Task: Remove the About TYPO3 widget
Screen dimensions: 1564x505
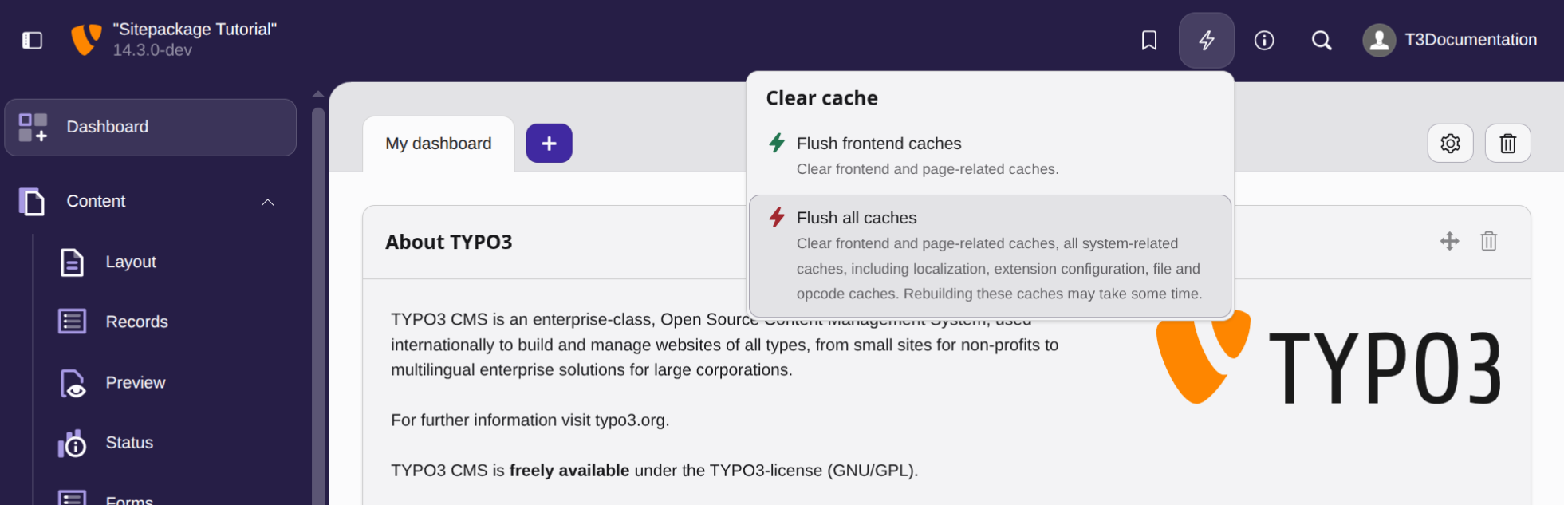Action: coord(1488,241)
